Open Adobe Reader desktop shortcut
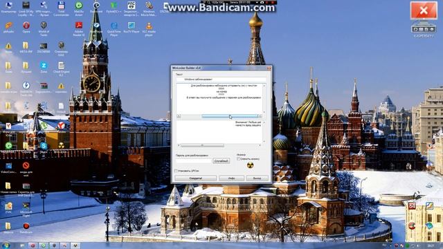The width and height of the screenshot is (443, 249). [79, 29]
